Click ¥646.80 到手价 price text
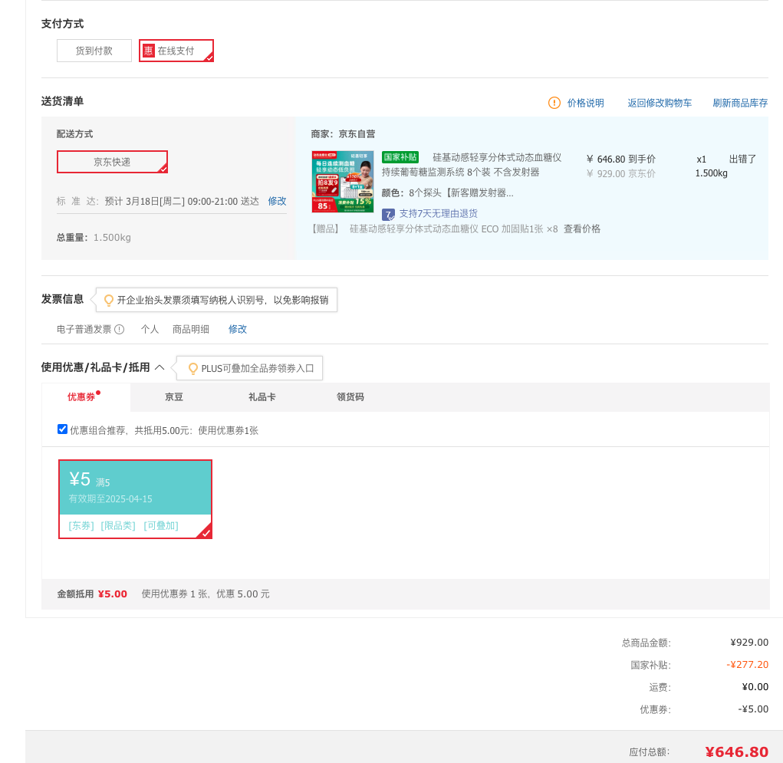This screenshot has width=783, height=763. click(x=621, y=160)
